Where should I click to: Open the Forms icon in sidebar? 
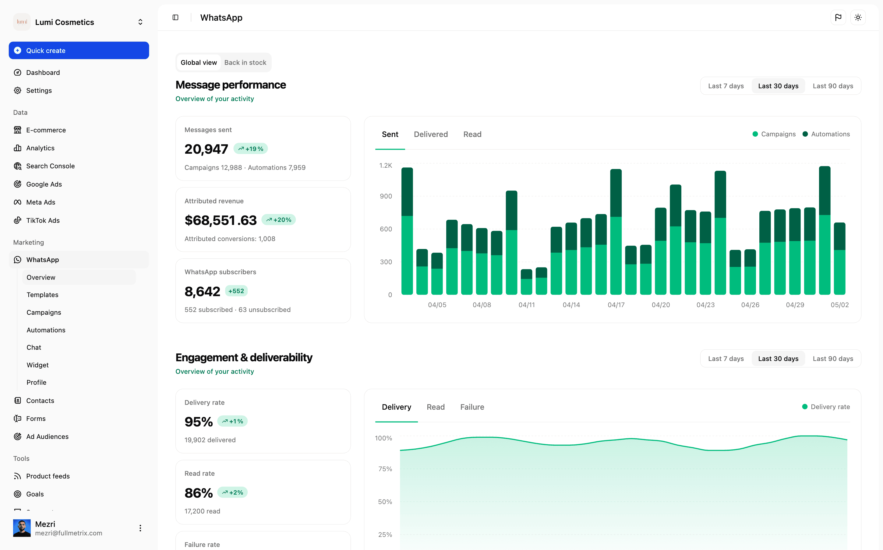(17, 418)
